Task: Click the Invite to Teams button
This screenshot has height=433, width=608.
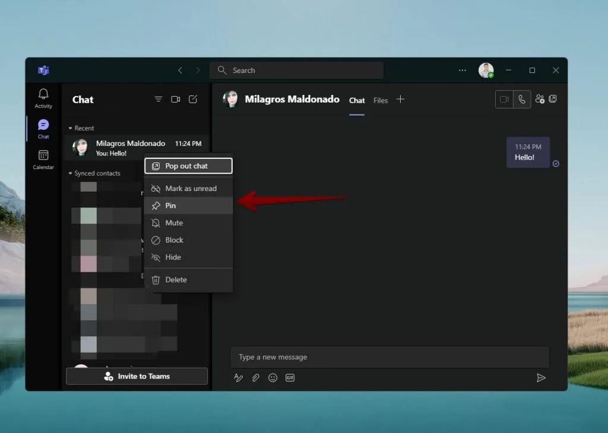Action: click(x=136, y=375)
